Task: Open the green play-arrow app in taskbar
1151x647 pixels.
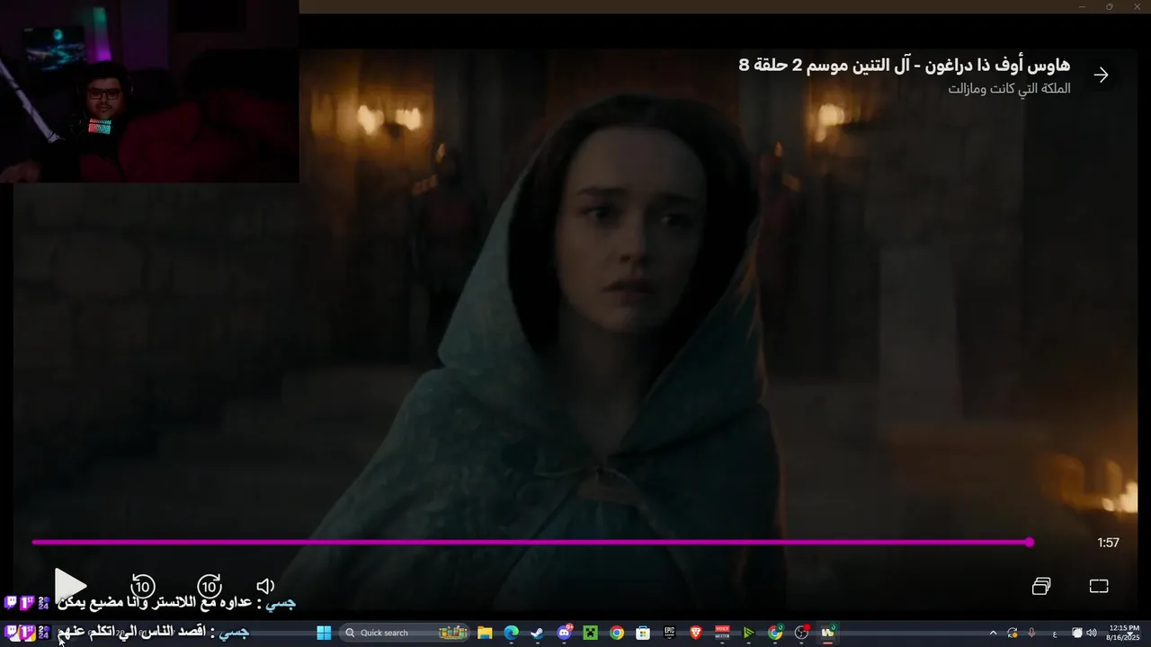Action: pyautogui.click(x=748, y=633)
